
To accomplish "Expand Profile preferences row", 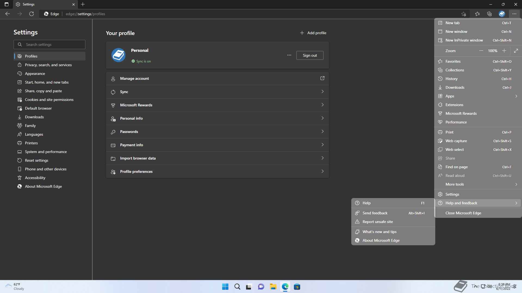I will pyautogui.click(x=217, y=171).
